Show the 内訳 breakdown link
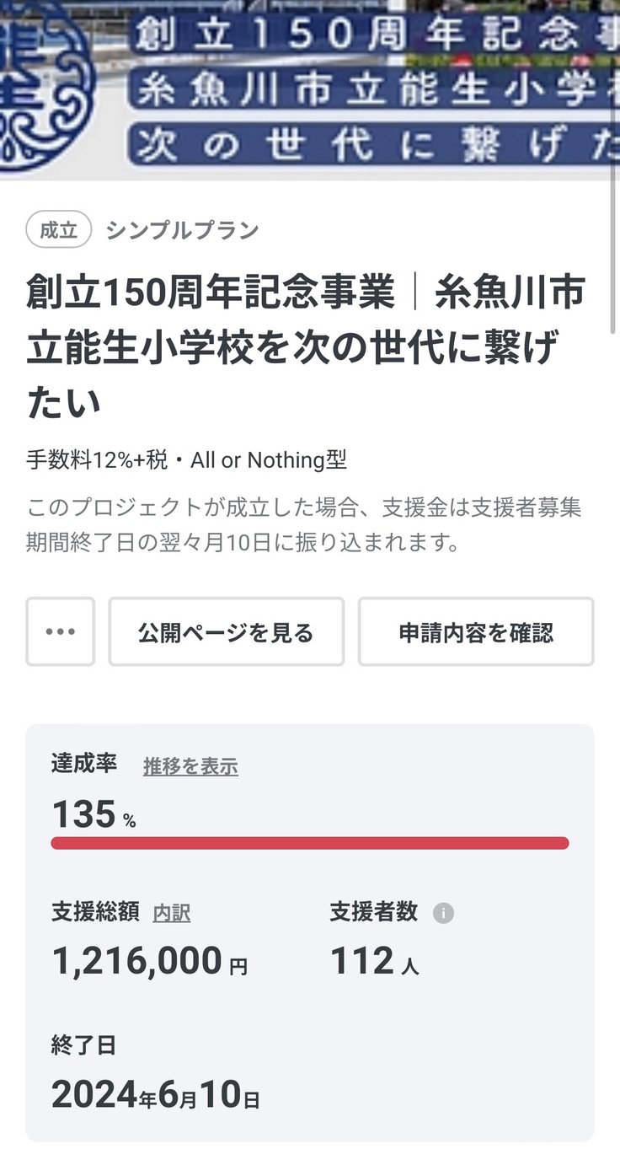Screen dimensions: 620x1165 click(x=171, y=913)
